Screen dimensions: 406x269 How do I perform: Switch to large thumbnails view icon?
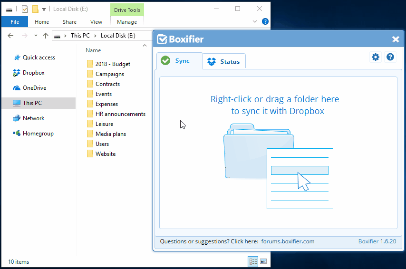click(263, 261)
